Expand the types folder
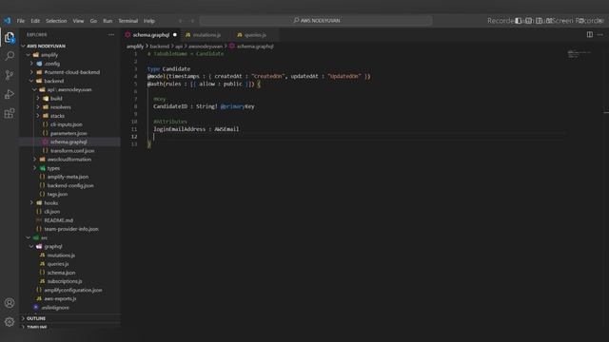The width and height of the screenshot is (609, 342). pyautogui.click(x=34, y=168)
